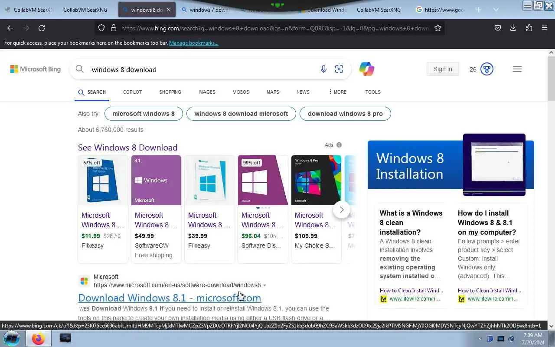Open a new tab with the plus icon
Image resolution: width=555 pixels, height=347 pixels.
[479, 10]
